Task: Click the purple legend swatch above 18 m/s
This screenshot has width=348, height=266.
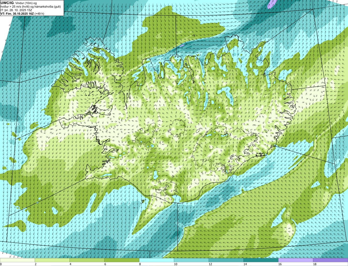Action: [331, 260]
